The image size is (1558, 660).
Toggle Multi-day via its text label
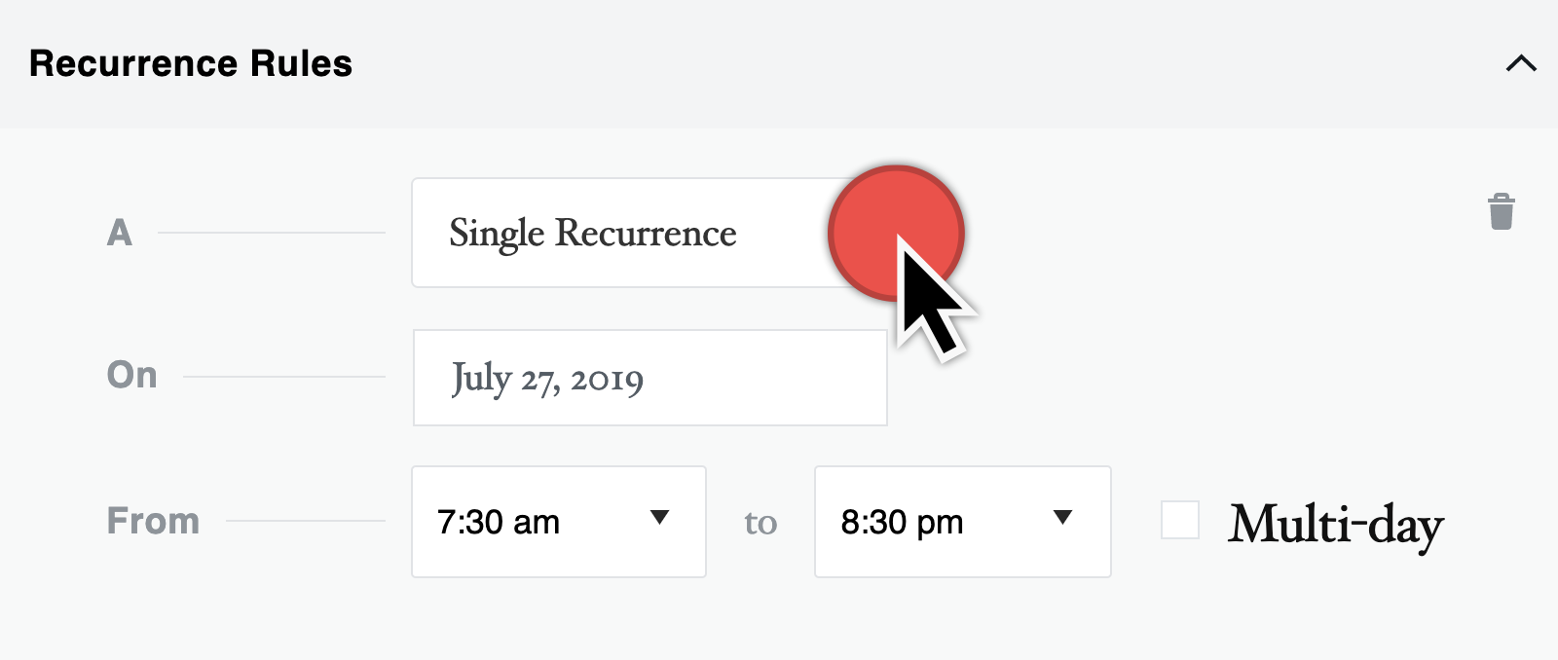(1336, 526)
